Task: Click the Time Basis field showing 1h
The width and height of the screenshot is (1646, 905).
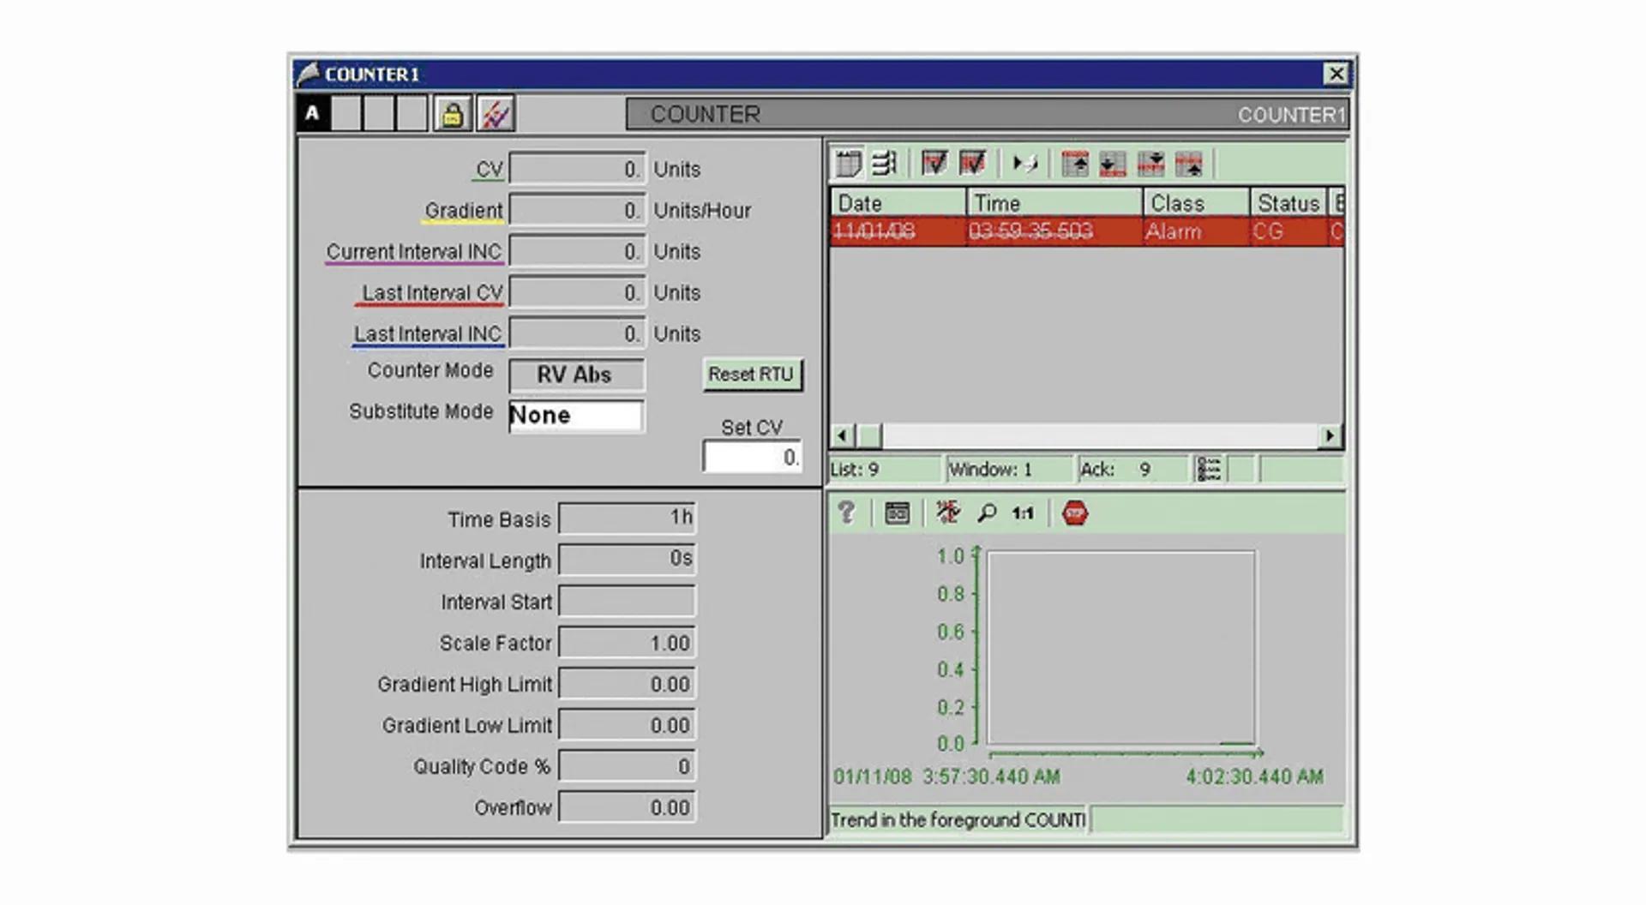Action: (627, 518)
